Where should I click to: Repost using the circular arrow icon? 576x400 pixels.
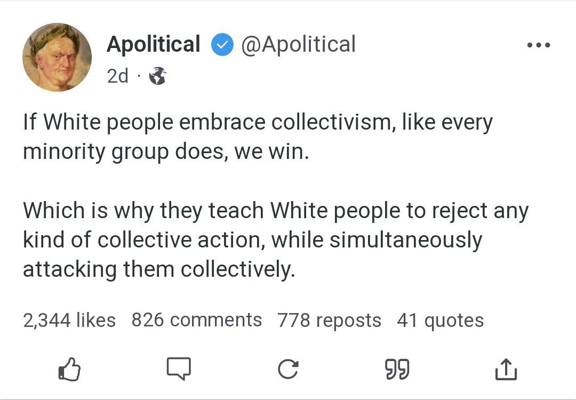pos(288,369)
